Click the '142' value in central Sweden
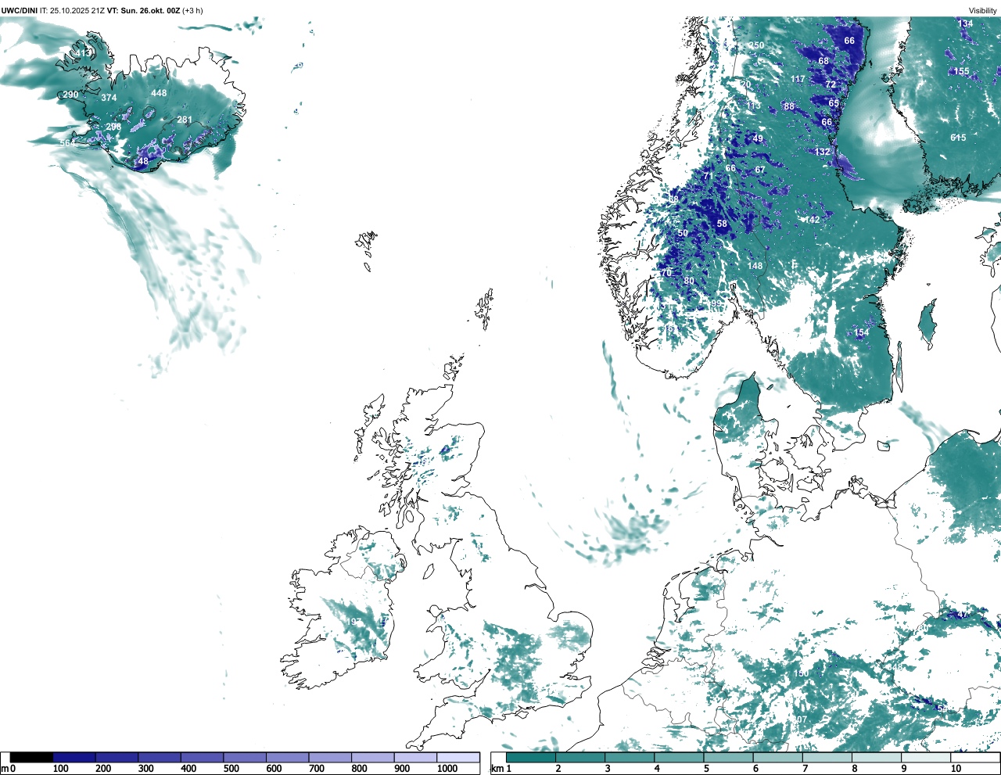The height and width of the screenshot is (775, 1001). click(813, 220)
